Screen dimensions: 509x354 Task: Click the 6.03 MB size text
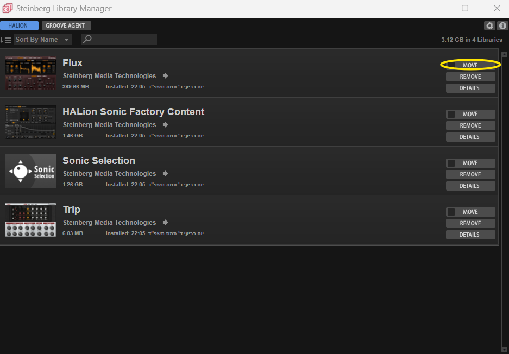click(72, 233)
